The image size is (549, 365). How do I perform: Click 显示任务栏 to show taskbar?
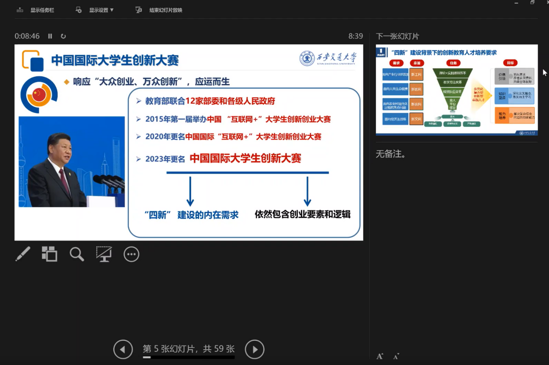pos(36,10)
